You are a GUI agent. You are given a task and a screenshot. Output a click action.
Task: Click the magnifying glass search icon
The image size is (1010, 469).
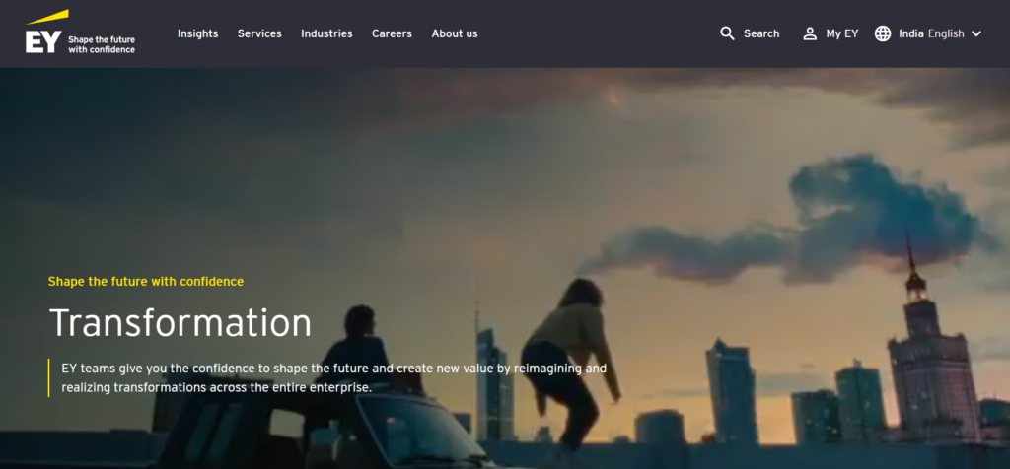click(727, 33)
